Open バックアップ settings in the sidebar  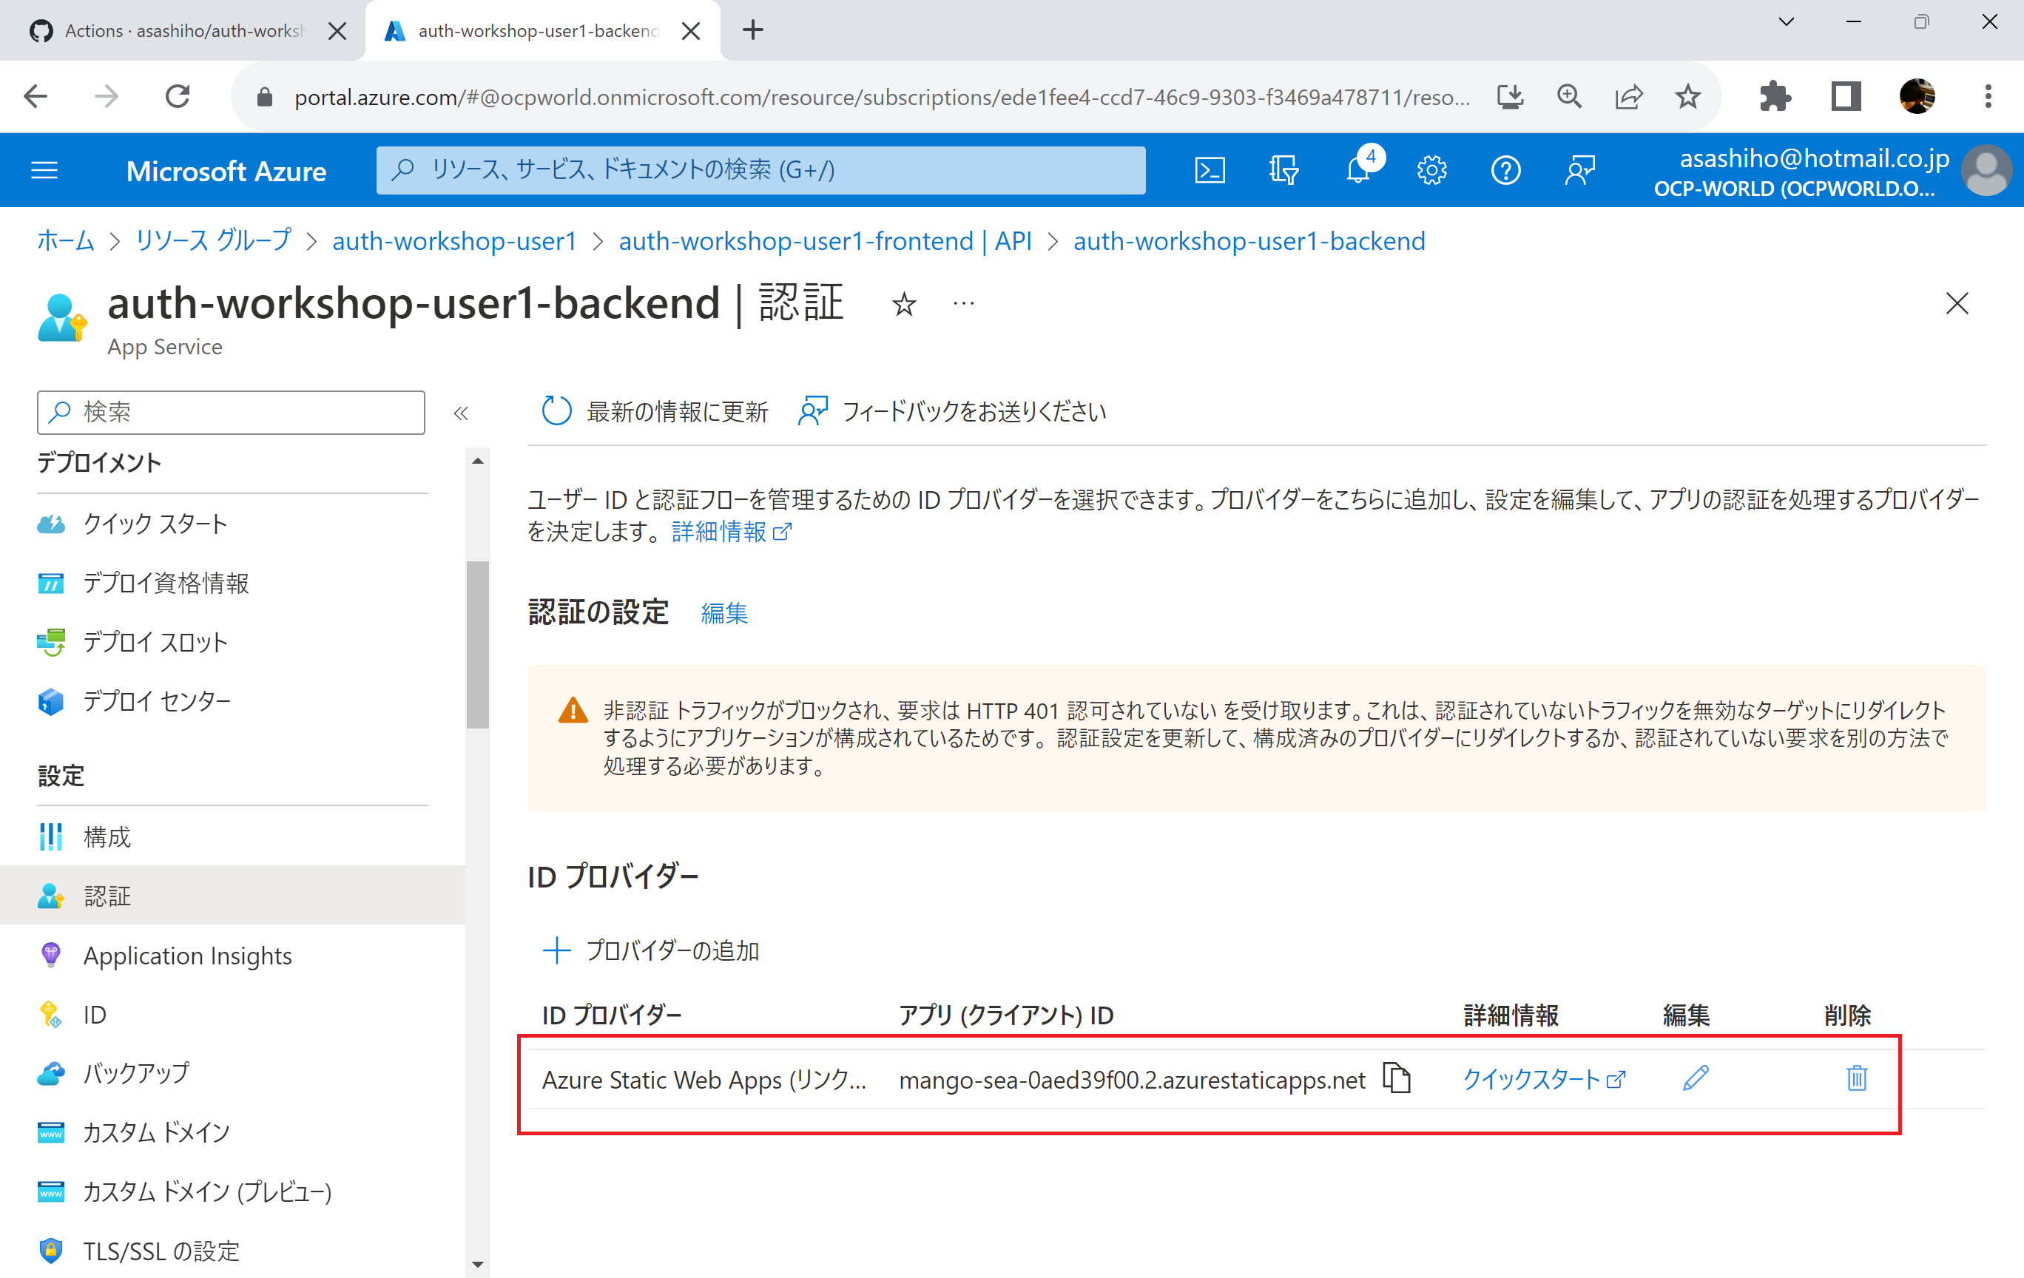click(135, 1073)
